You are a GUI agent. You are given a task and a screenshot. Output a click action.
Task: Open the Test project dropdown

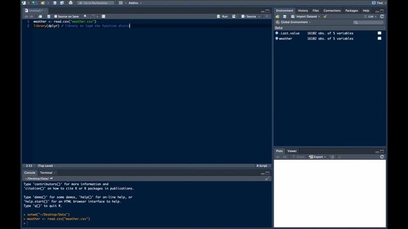(379, 3)
